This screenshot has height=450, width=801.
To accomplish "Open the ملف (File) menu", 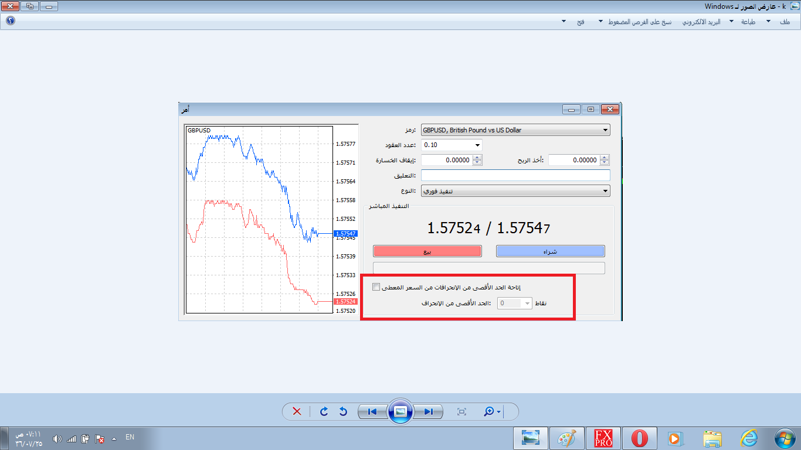I will coord(785,21).
